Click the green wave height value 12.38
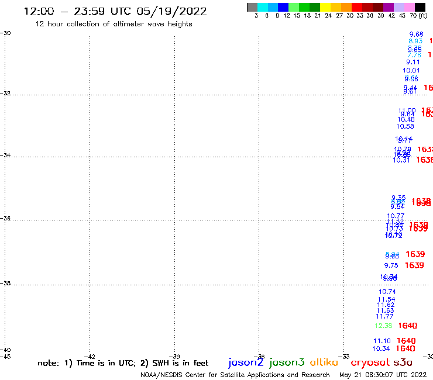Screen dimensions: 433x380 pos(383,326)
